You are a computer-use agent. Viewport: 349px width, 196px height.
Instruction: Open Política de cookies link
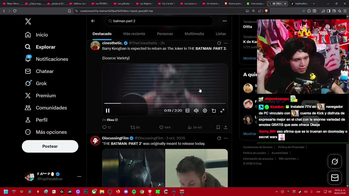(x=254, y=153)
